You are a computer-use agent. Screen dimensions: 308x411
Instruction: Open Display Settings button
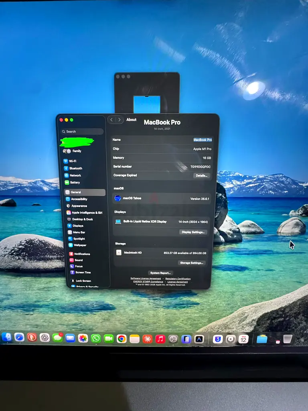pos(193,232)
